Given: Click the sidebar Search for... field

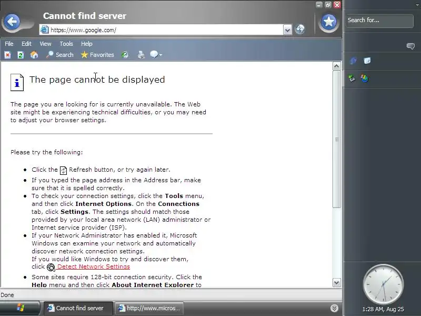Looking at the screenshot, I should (x=379, y=21).
